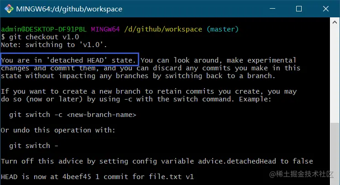Minimize the MINGW64 terminal window
The height and width of the screenshot is (185, 340).
(x=272, y=9)
